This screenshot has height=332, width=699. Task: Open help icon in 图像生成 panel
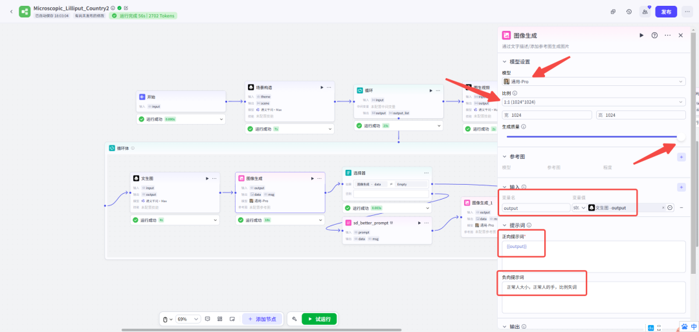point(654,35)
